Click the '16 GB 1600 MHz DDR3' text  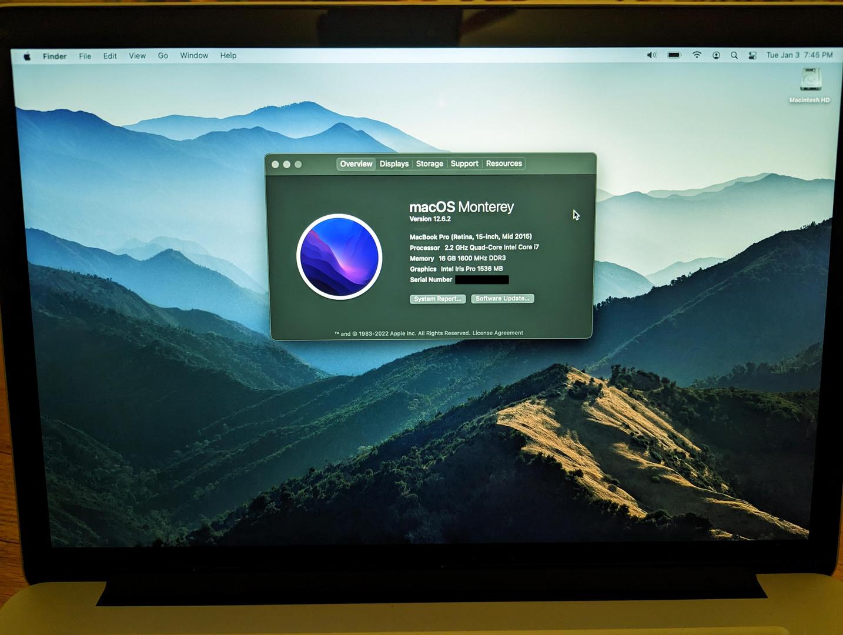pyautogui.click(x=472, y=258)
